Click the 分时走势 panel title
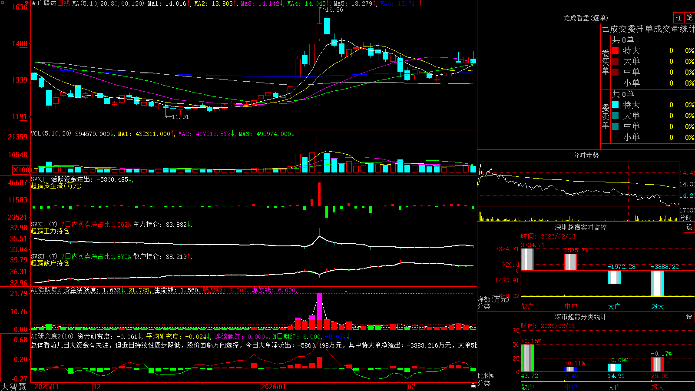 coord(586,155)
